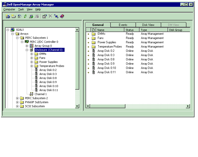Image resolution: width=198 pixels, height=157 pixels.
Task: Sort list by the Name column header
Action: click(110, 30)
